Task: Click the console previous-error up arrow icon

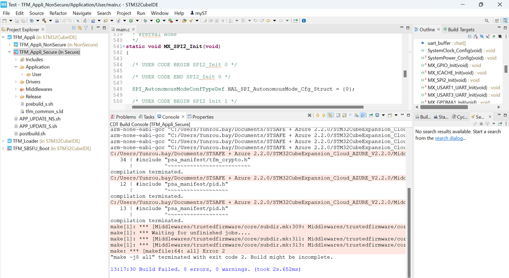Action: click(324, 115)
